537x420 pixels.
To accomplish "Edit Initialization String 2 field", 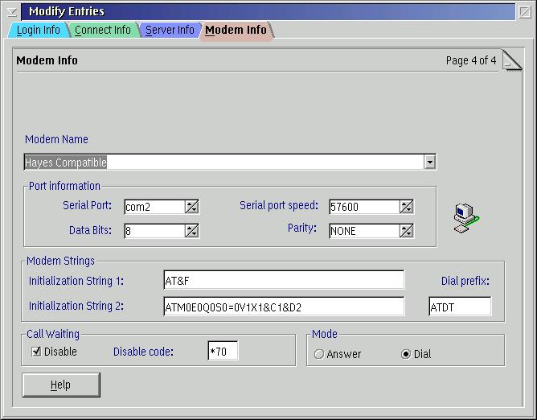I will [284, 307].
